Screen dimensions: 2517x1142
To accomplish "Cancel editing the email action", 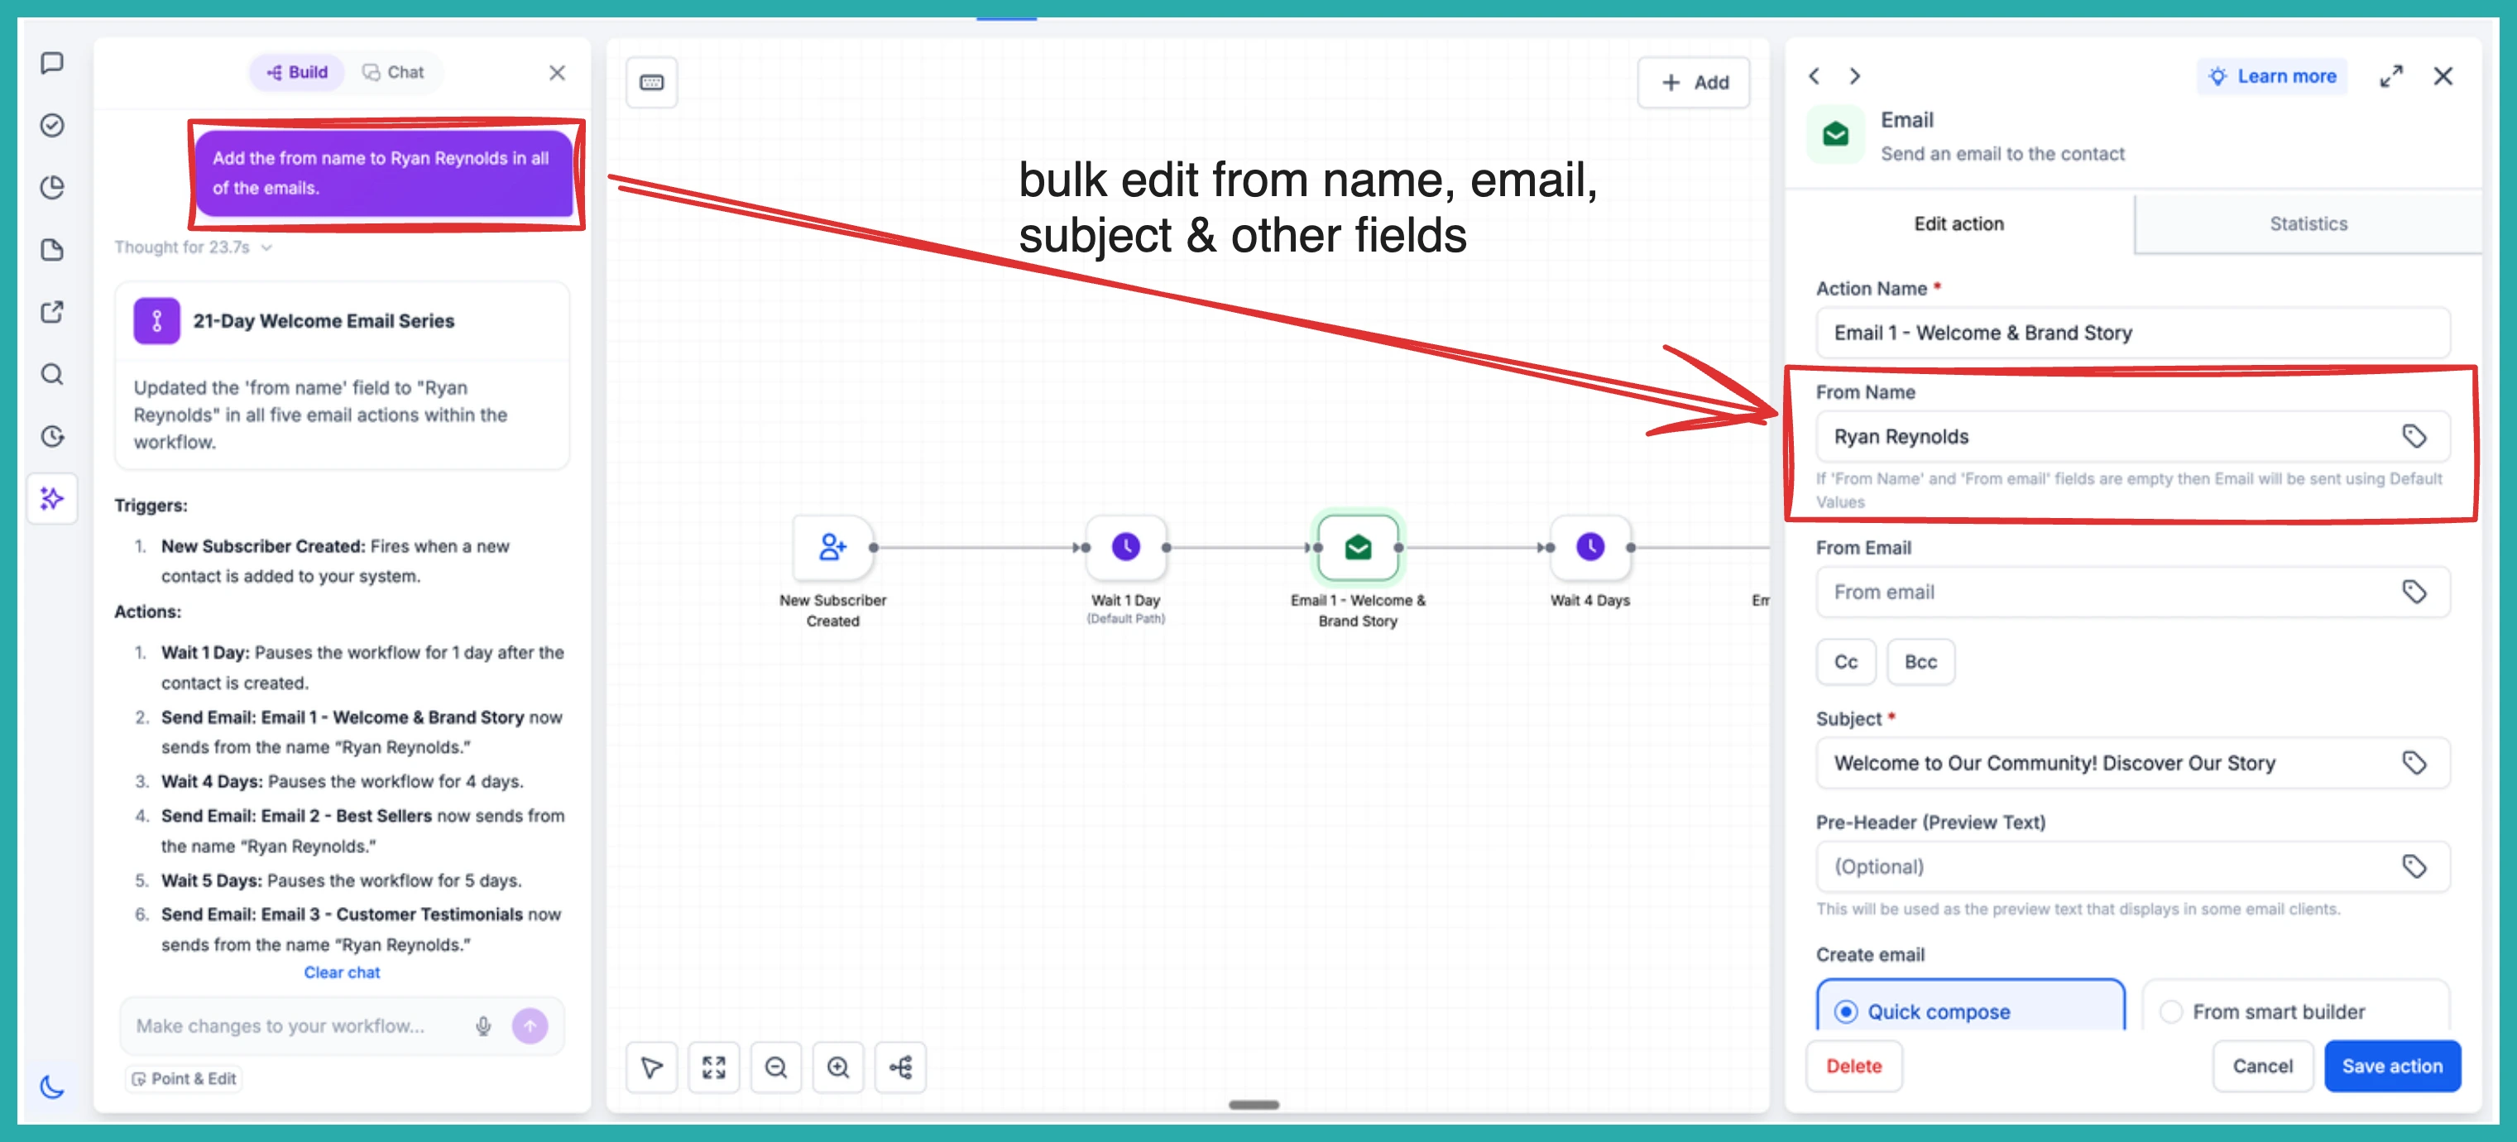I will [2262, 1066].
